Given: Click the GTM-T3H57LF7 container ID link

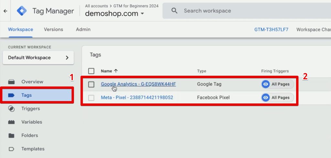Looking at the screenshot, I should pyautogui.click(x=271, y=29).
